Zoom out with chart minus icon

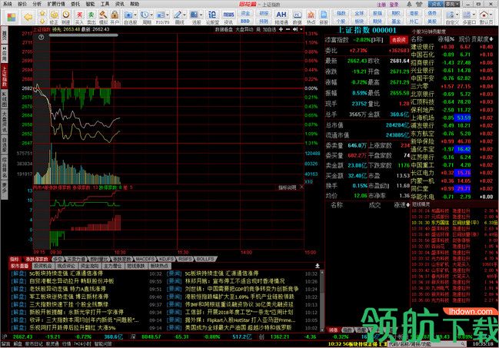tap(288, 29)
